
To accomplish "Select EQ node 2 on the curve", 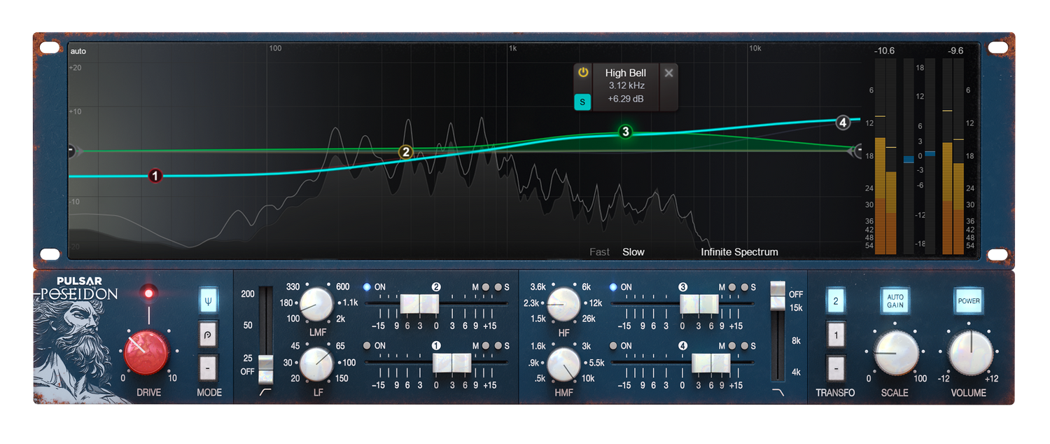I will click(405, 152).
